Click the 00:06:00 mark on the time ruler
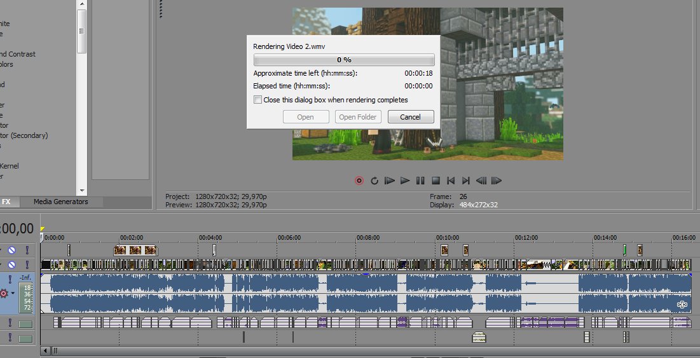 pyautogui.click(x=289, y=238)
